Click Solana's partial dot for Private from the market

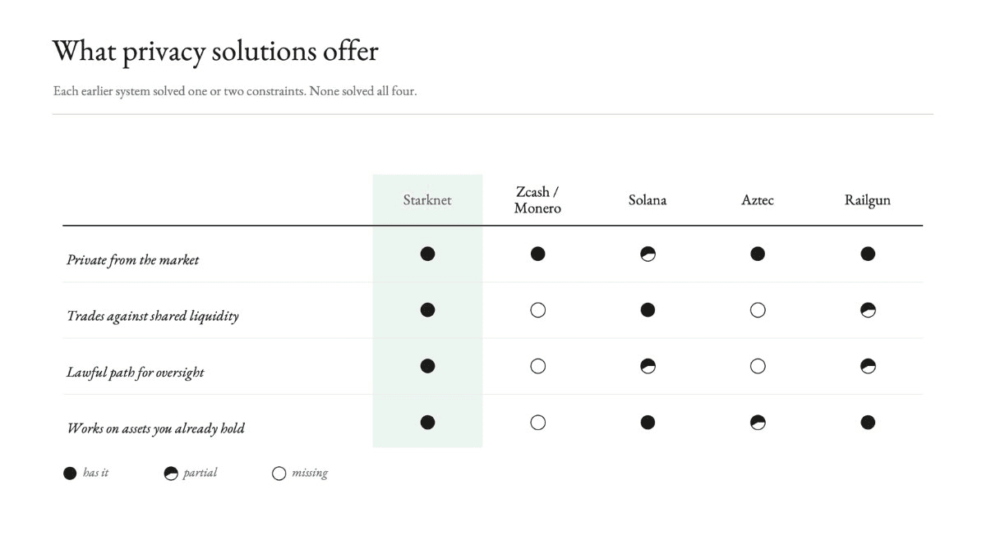[648, 254]
